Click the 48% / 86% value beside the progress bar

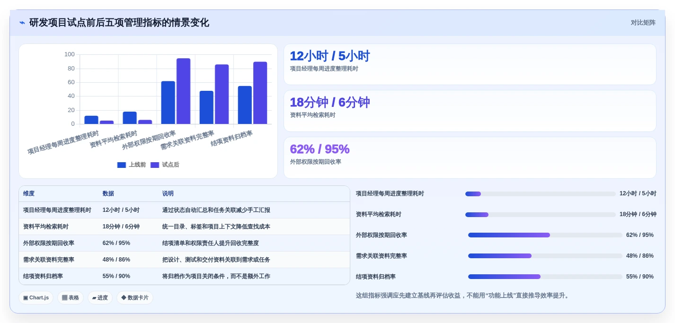pos(640,256)
